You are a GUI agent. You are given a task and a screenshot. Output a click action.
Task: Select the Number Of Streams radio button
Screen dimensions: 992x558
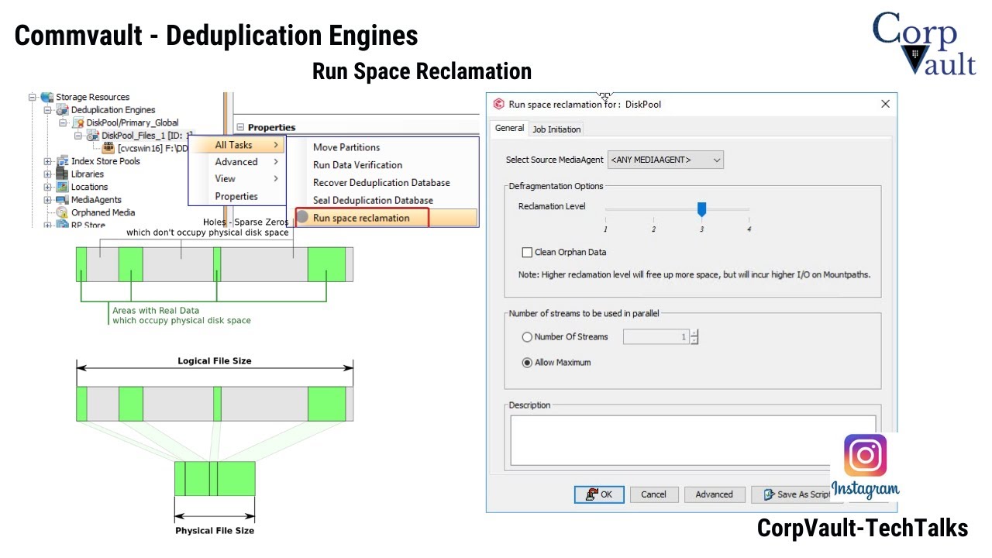click(x=527, y=337)
